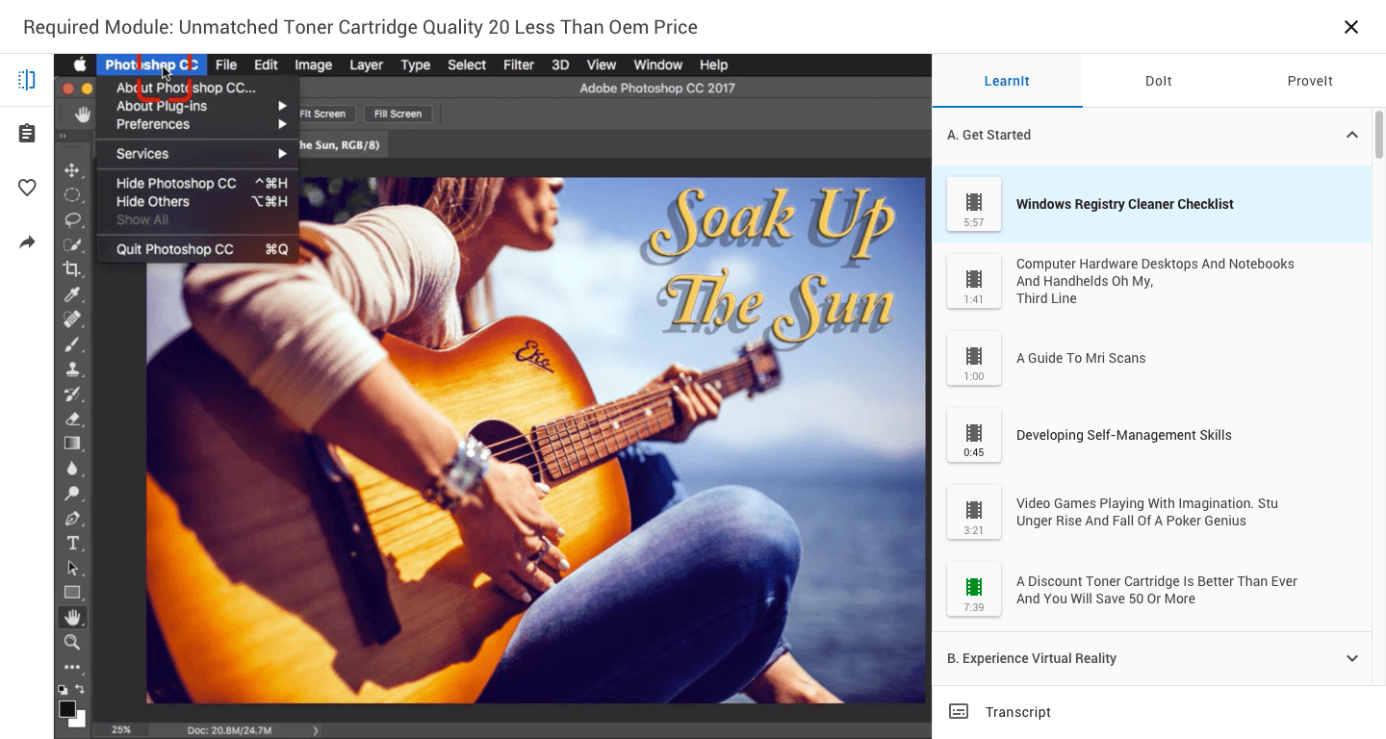This screenshot has width=1386, height=739.
Task: Open the Image menu
Action: [x=314, y=64]
